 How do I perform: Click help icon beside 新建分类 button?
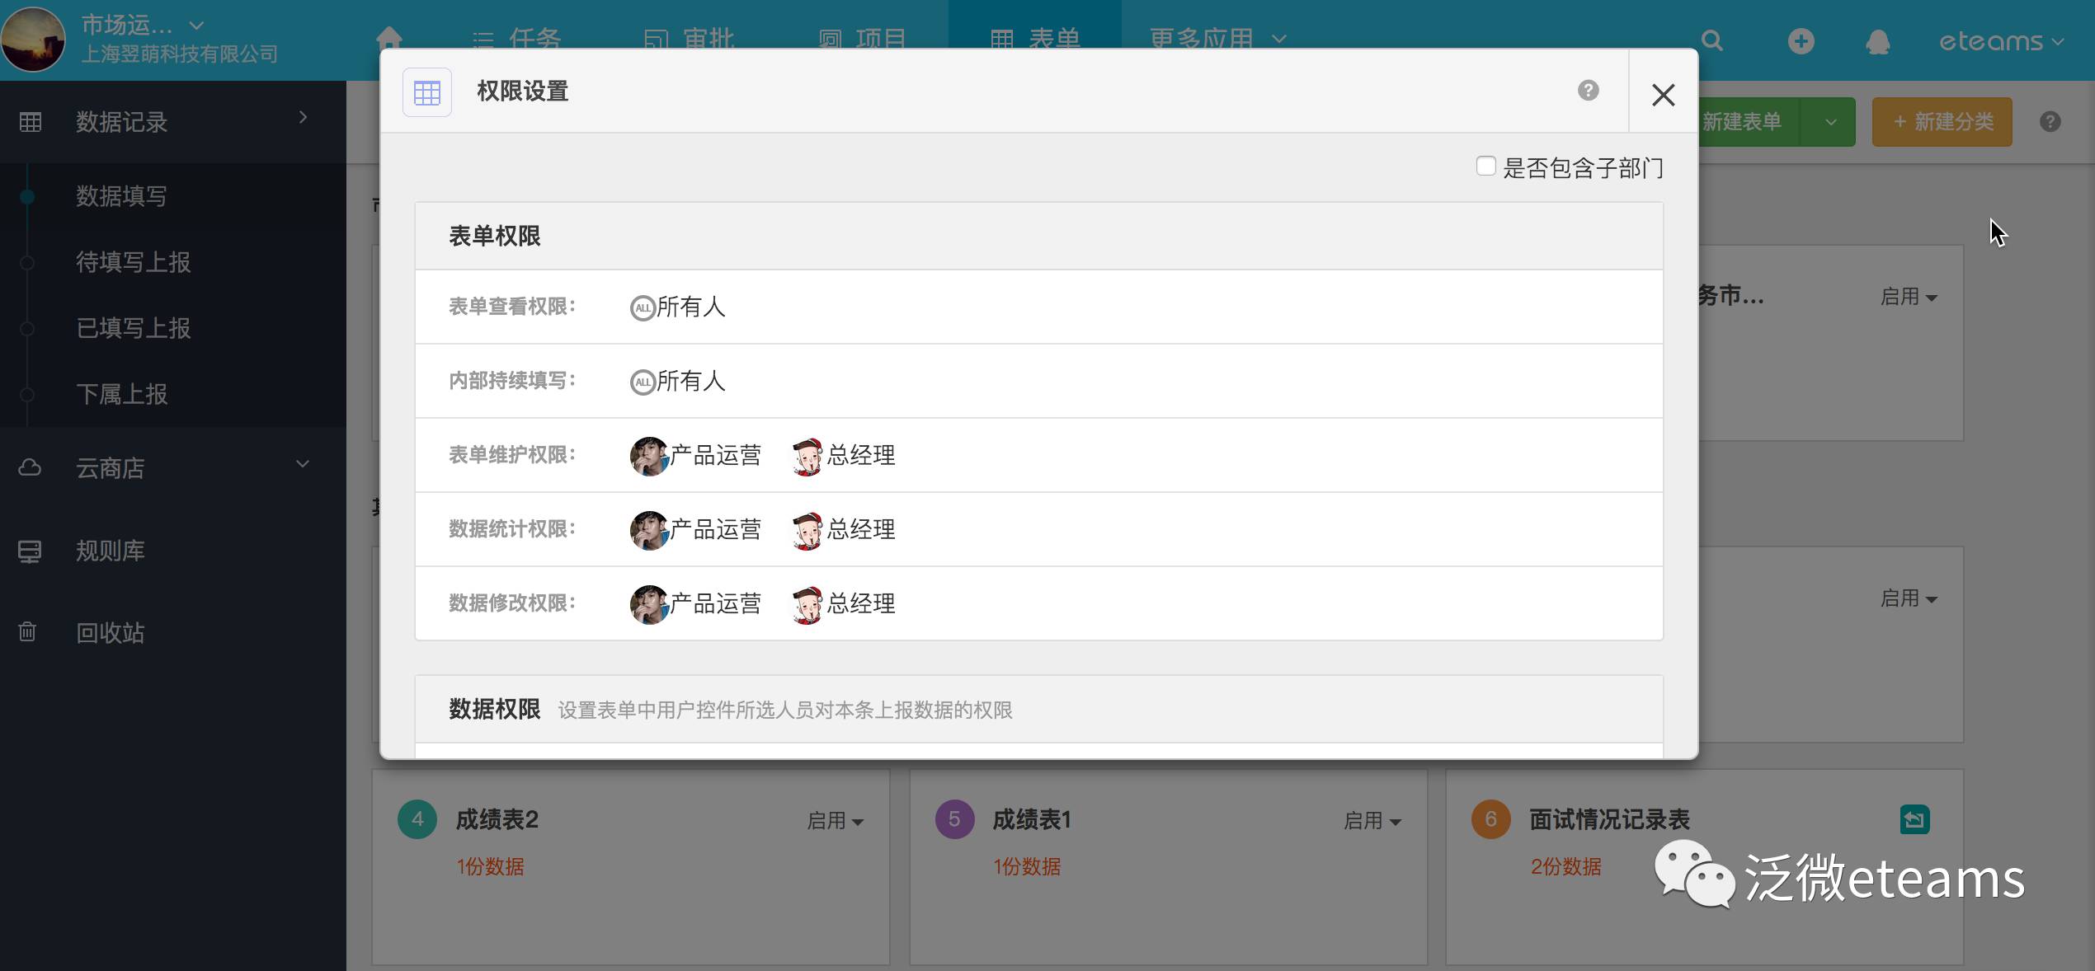(x=2050, y=122)
